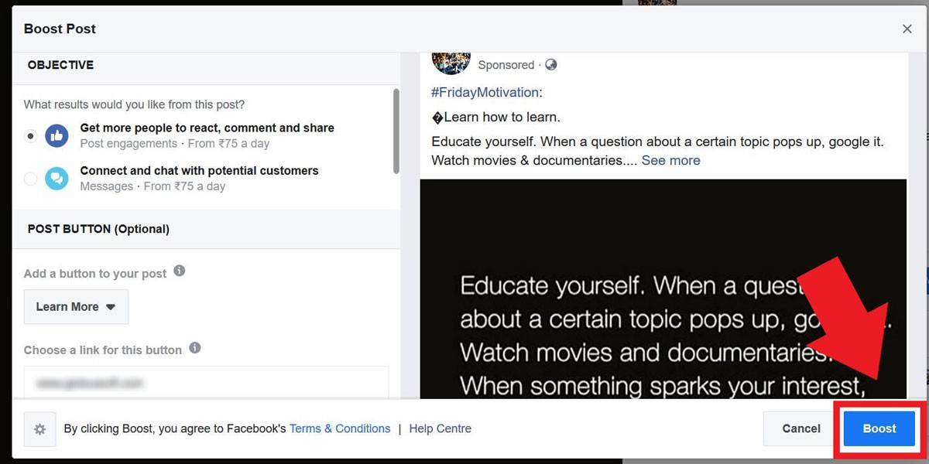Open the Terms & Conditions link

339,428
